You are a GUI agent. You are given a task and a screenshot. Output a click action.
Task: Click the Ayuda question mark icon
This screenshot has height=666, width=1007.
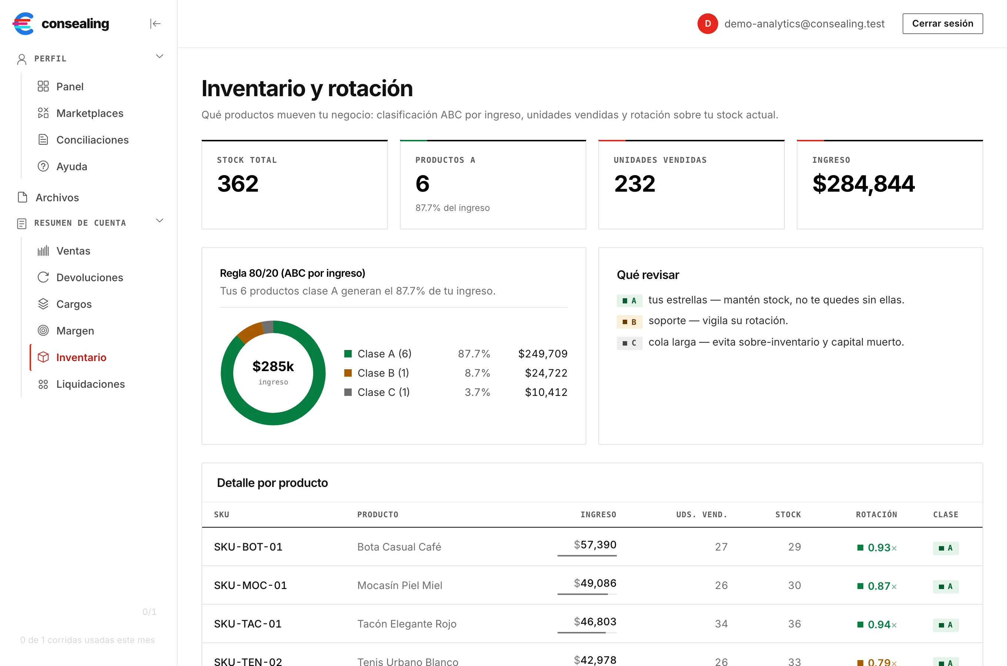(43, 166)
